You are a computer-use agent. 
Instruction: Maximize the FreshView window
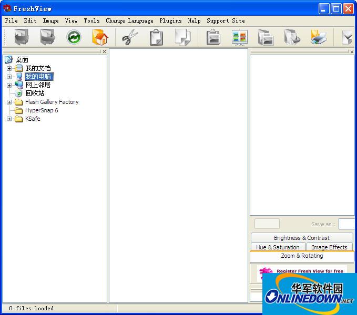pos(336,9)
